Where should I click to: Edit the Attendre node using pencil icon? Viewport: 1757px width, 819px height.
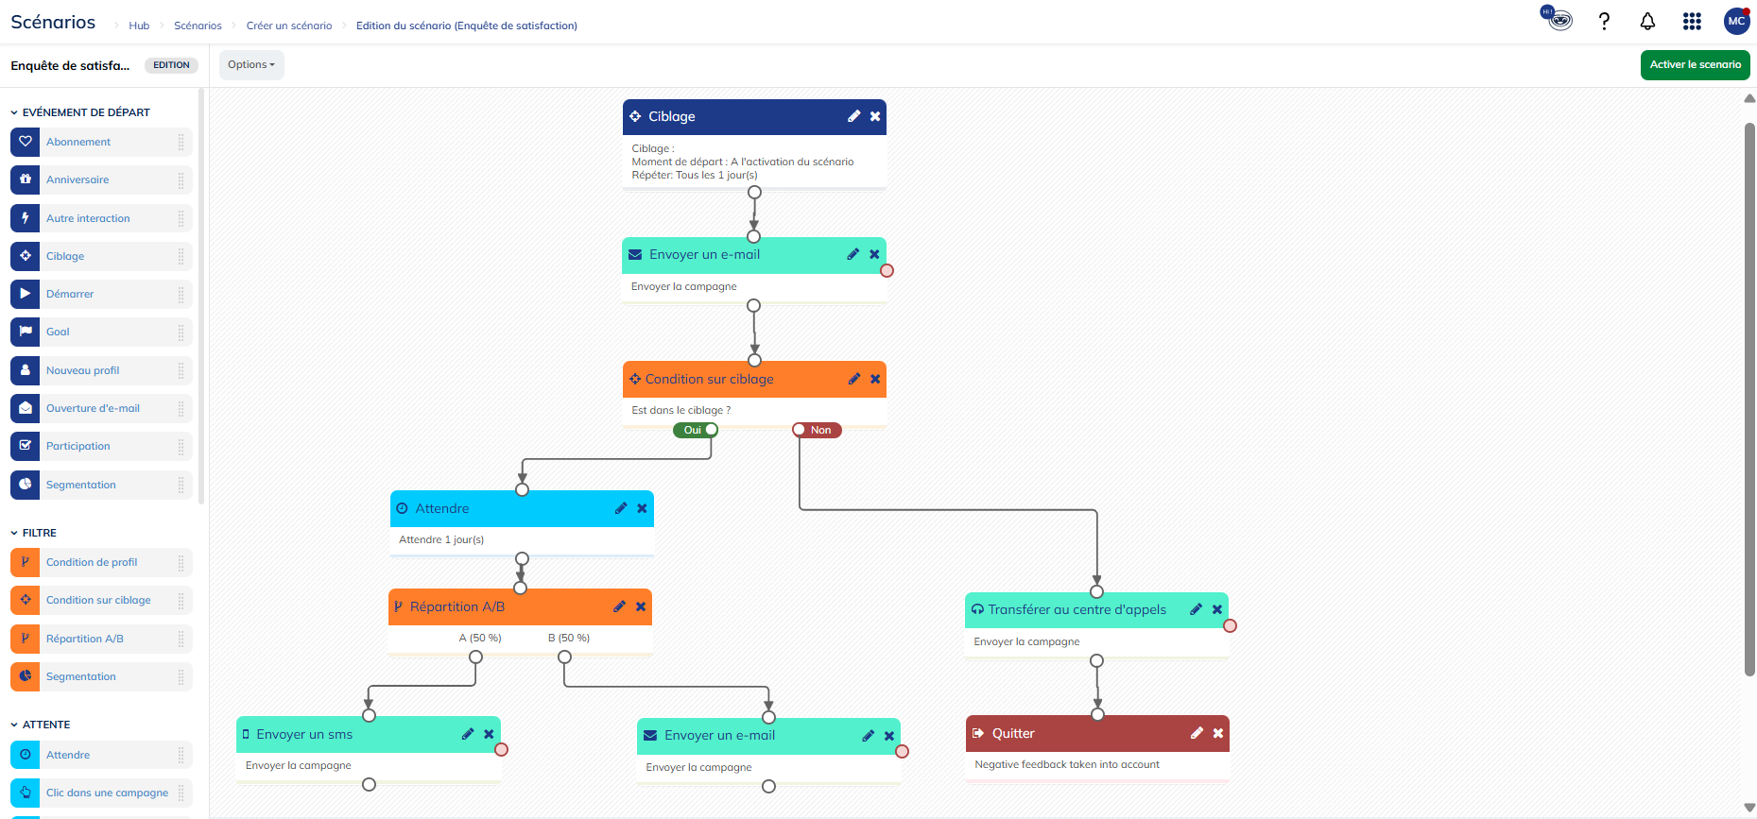[x=621, y=508]
